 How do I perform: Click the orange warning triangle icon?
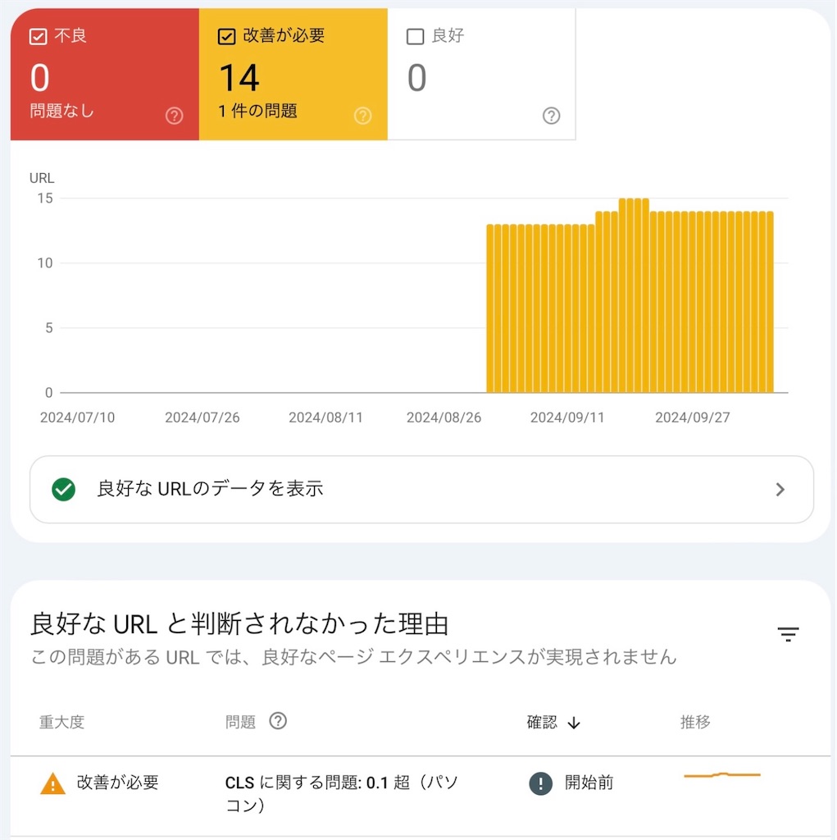[52, 783]
